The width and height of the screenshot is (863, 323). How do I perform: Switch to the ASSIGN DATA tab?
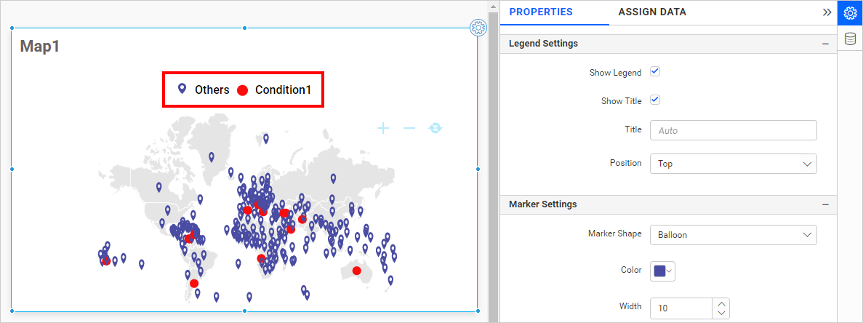[x=651, y=12]
